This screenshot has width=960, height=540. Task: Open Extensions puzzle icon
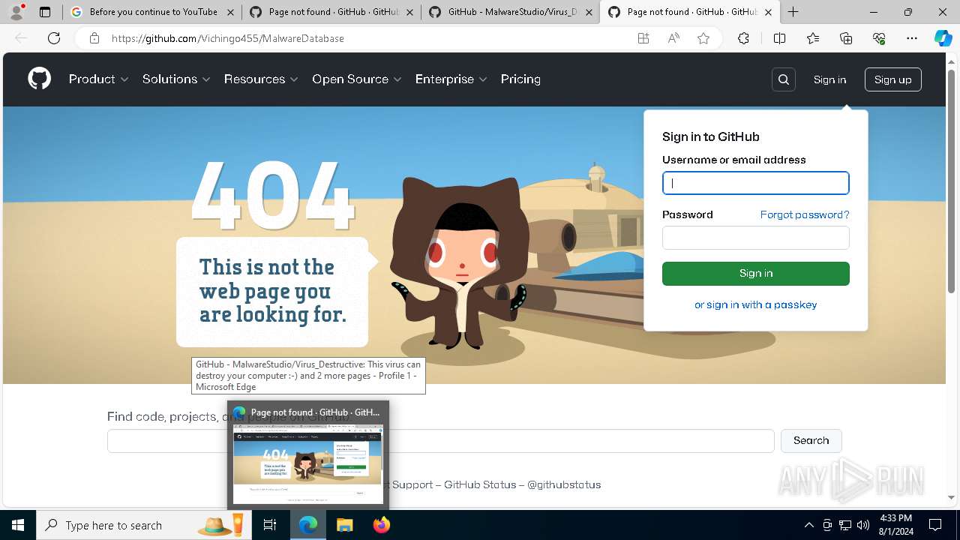[x=743, y=38]
